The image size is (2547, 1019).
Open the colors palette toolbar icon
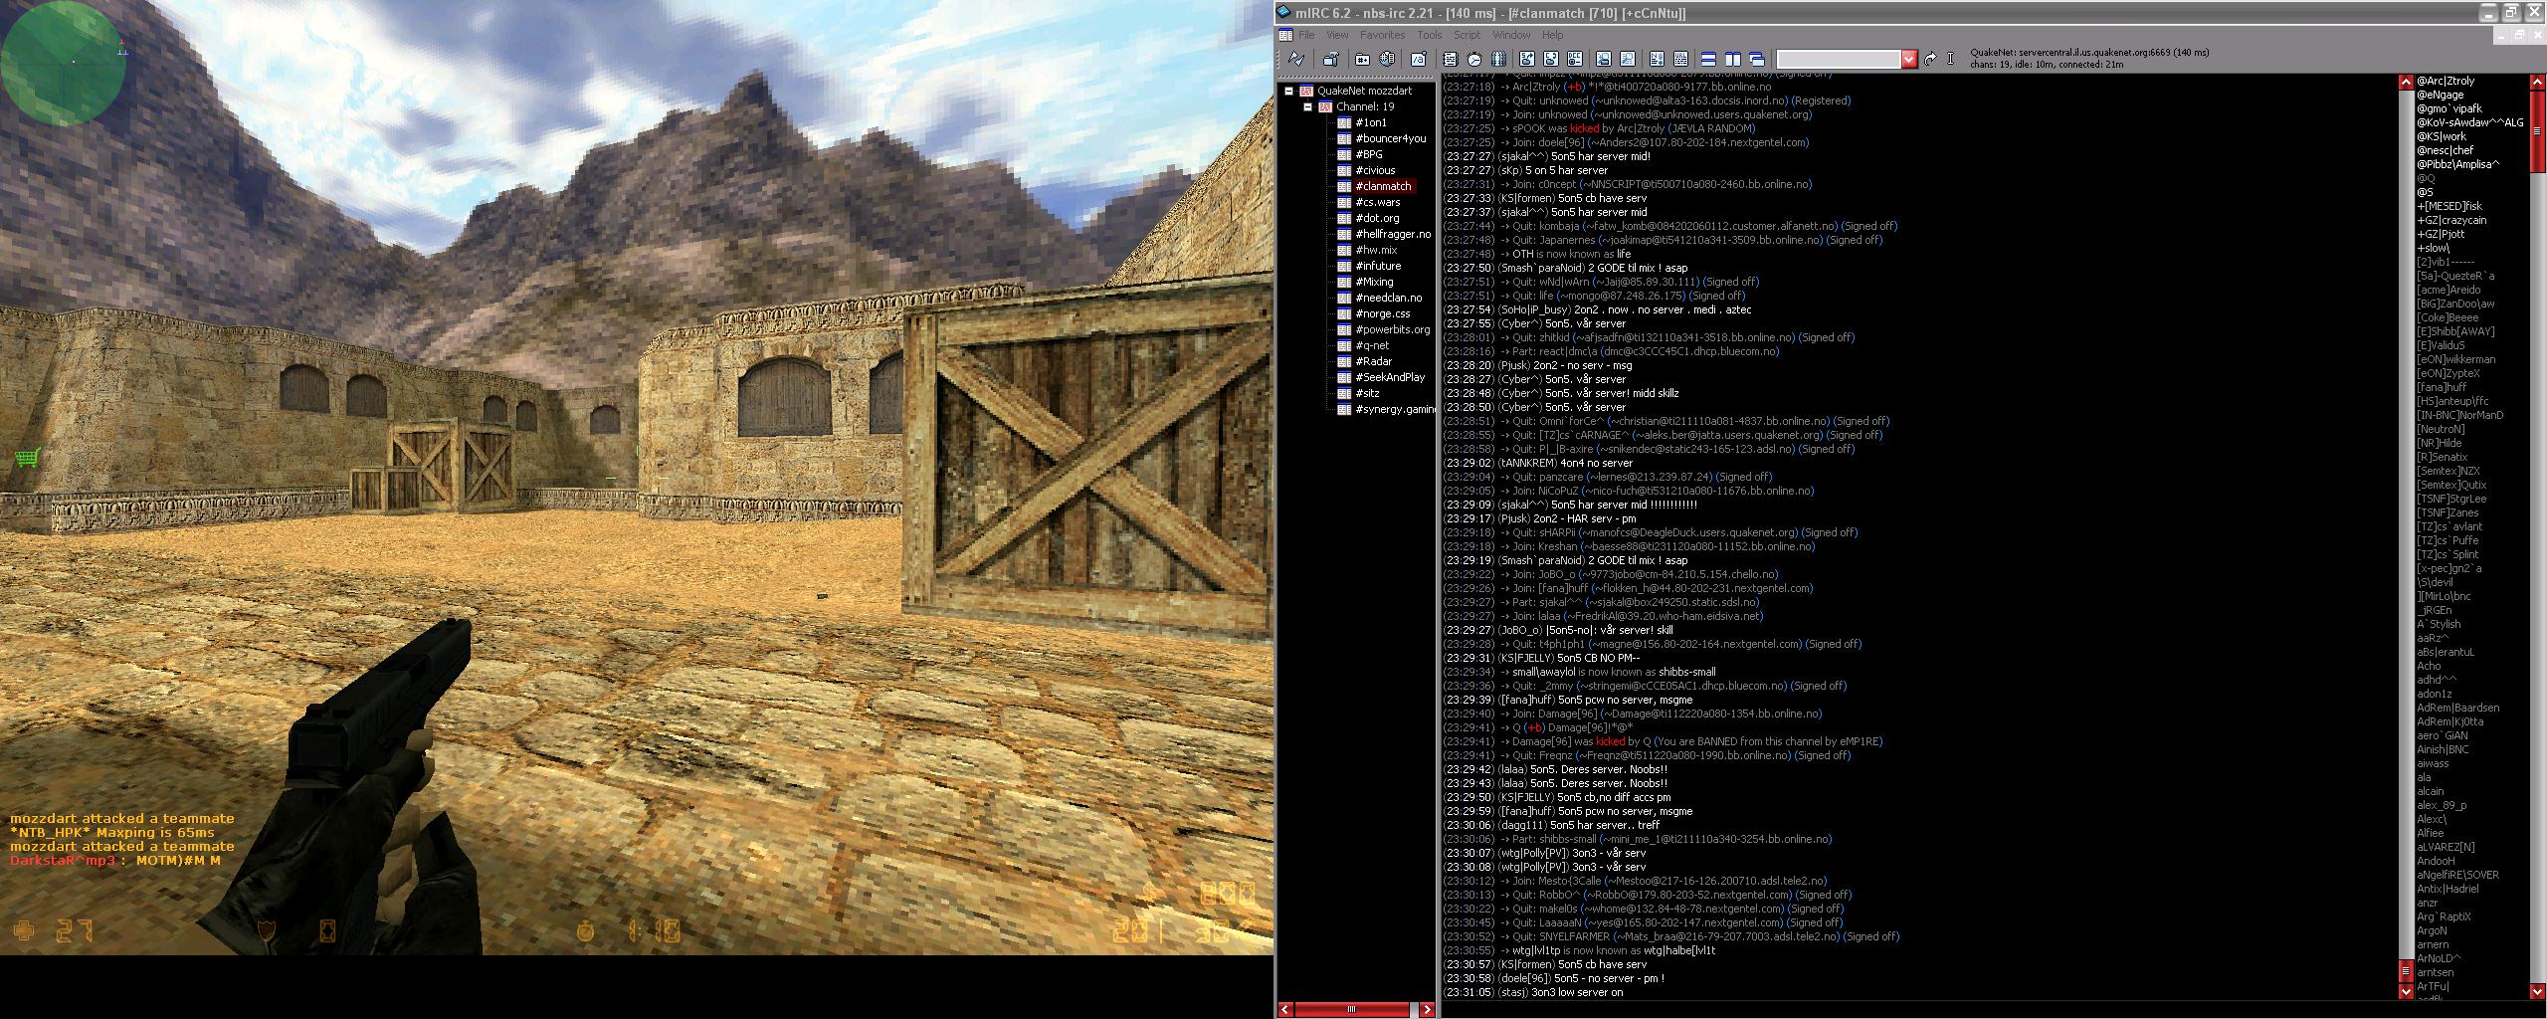(x=1498, y=59)
